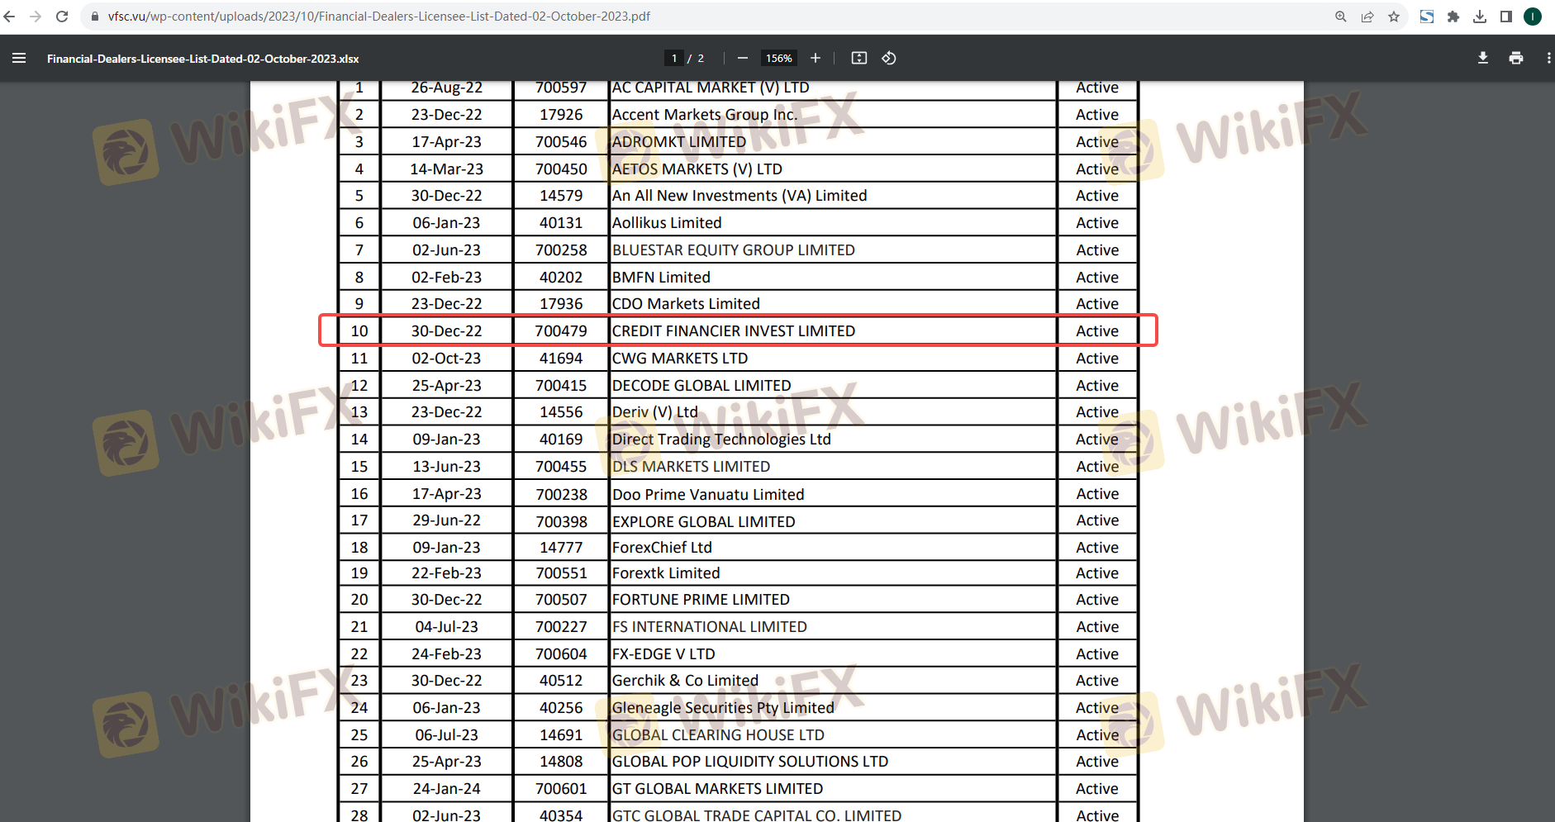Click the 156% zoom level field
Image resolution: width=1555 pixels, height=822 pixels.
778,58
